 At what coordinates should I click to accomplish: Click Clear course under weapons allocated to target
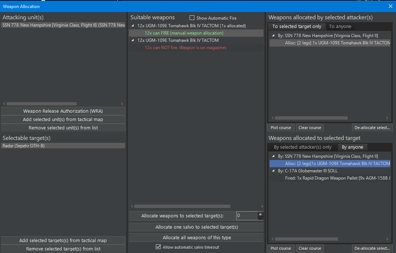click(x=310, y=248)
